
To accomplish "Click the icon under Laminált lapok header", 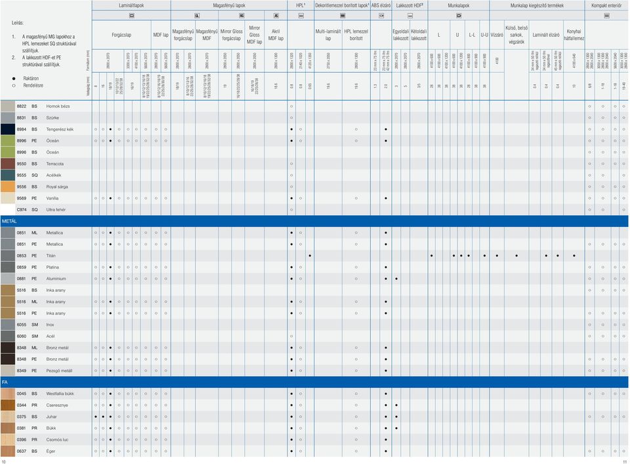I will (131, 16).
